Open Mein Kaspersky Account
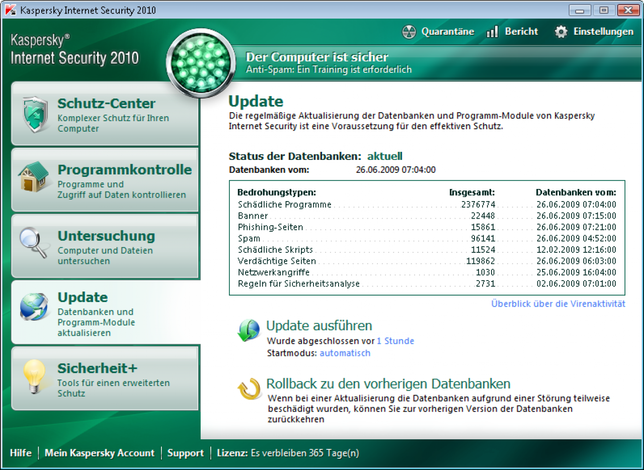 [x=100, y=453]
